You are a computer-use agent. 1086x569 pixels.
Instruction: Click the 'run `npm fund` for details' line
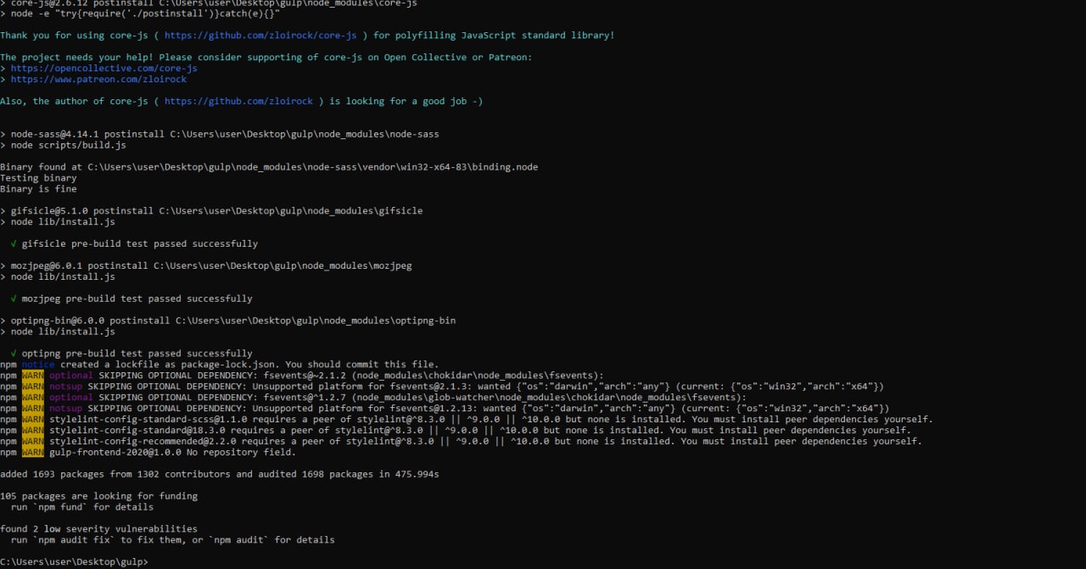click(x=82, y=508)
